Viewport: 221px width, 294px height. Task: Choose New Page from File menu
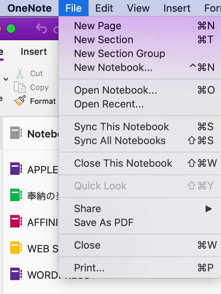point(98,26)
